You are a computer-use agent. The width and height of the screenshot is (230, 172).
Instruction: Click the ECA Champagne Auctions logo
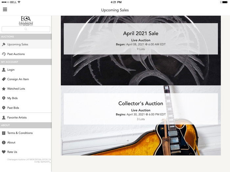[x=26, y=21]
